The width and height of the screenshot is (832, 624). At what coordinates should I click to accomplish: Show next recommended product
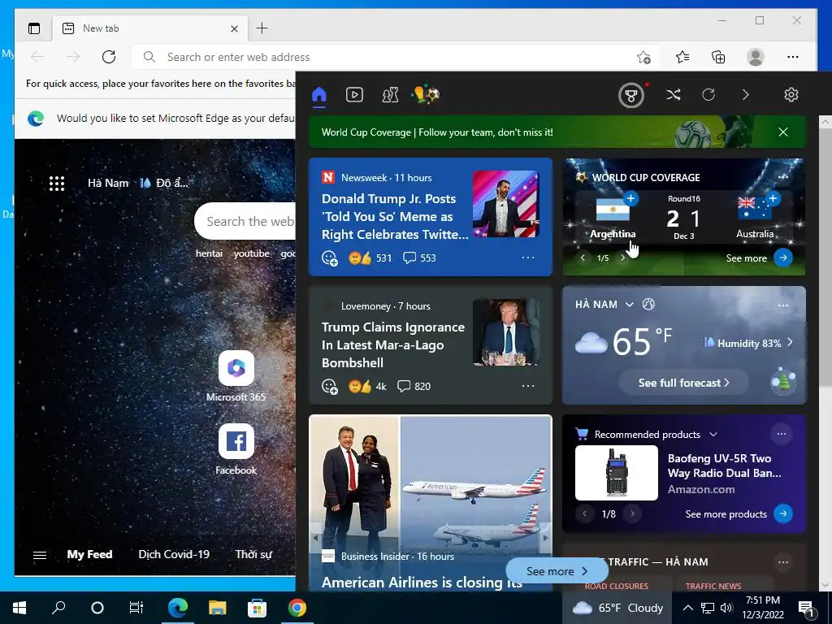[632, 513]
